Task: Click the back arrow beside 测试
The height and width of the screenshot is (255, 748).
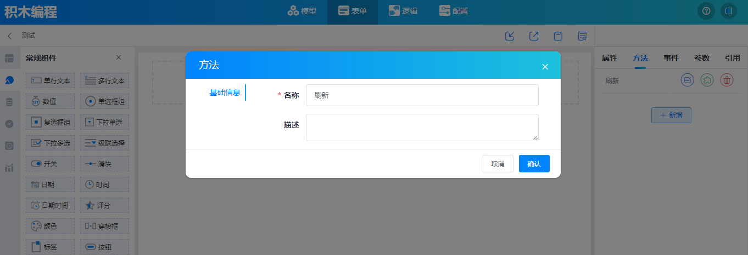Action: 9,36
